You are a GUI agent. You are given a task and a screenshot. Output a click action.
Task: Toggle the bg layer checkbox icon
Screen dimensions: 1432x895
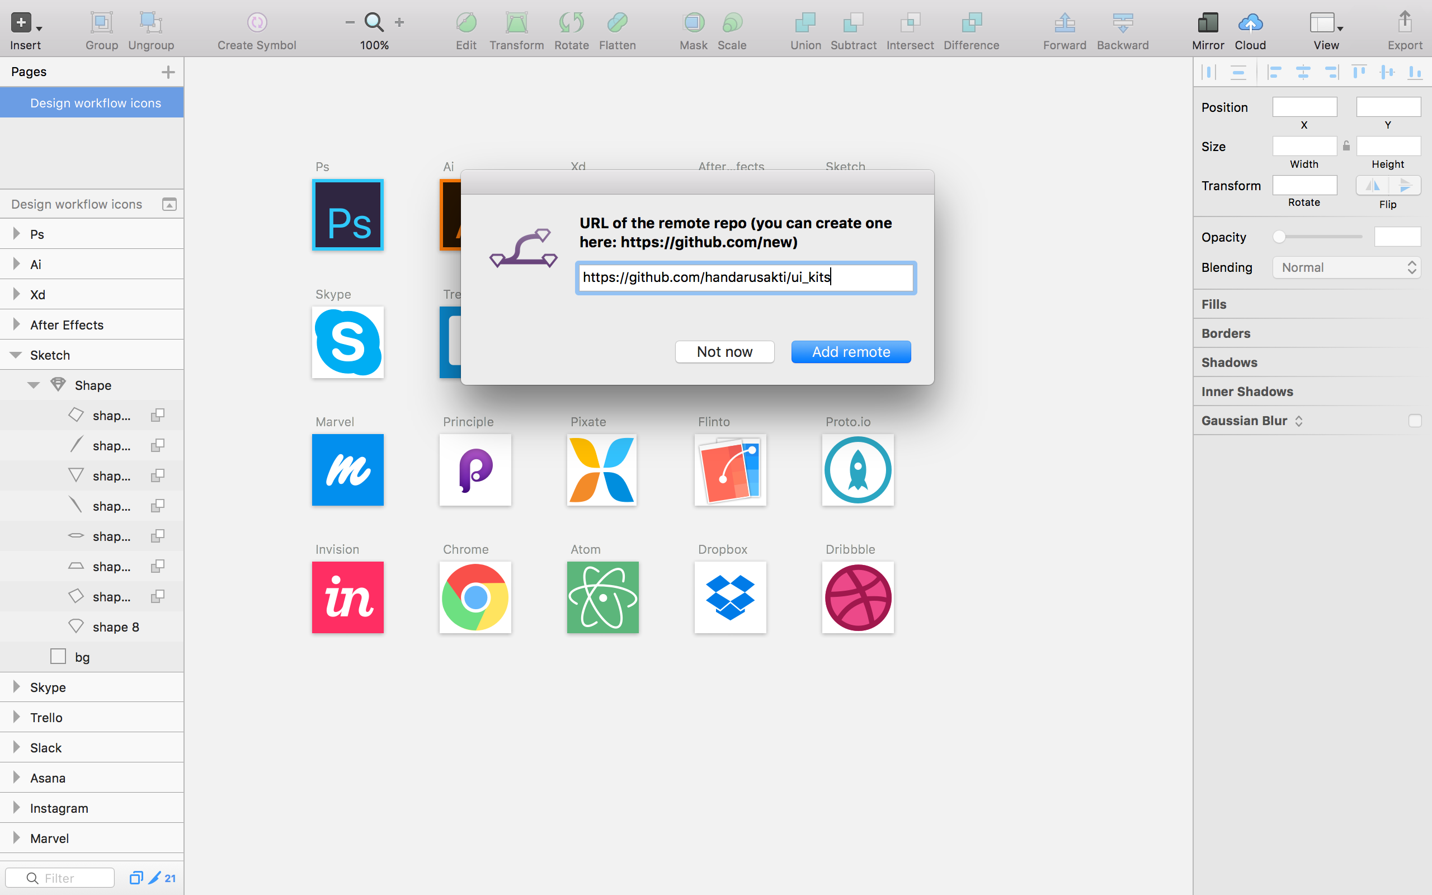pyautogui.click(x=58, y=657)
